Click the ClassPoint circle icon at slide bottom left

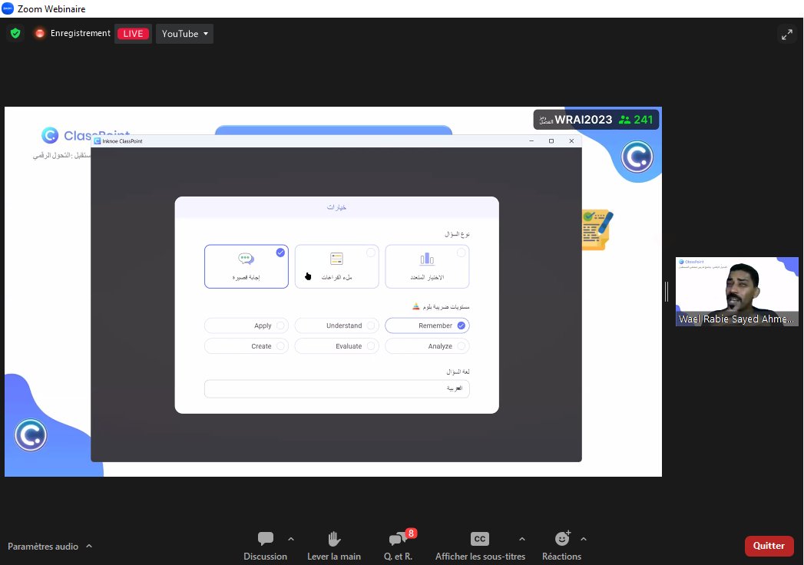click(x=31, y=435)
